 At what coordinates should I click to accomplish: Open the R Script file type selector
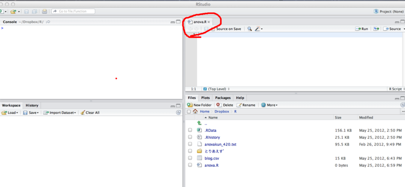(x=396, y=89)
